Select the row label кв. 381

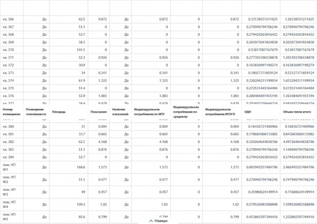point(8,134)
